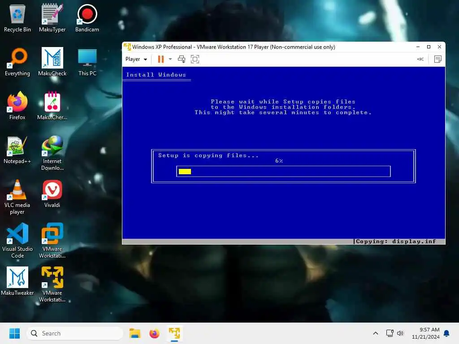Open the Windows Start menu
The width and height of the screenshot is (459, 344).
tap(14, 333)
